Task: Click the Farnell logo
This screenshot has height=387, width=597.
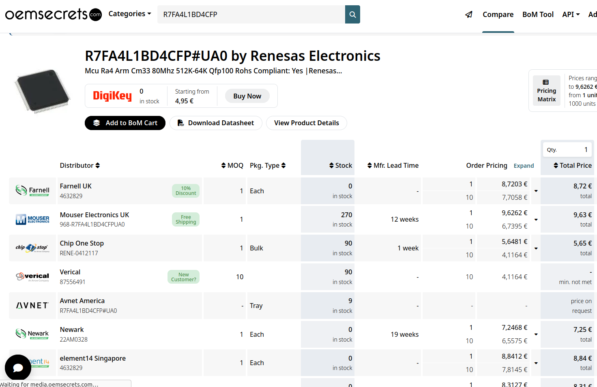Action: (32, 190)
